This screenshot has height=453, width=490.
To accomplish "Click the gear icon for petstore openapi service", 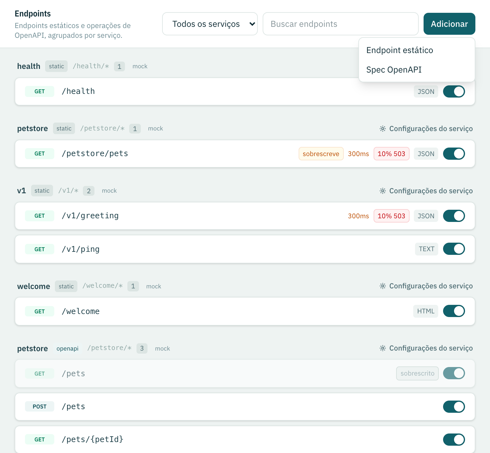I will coord(383,348).
